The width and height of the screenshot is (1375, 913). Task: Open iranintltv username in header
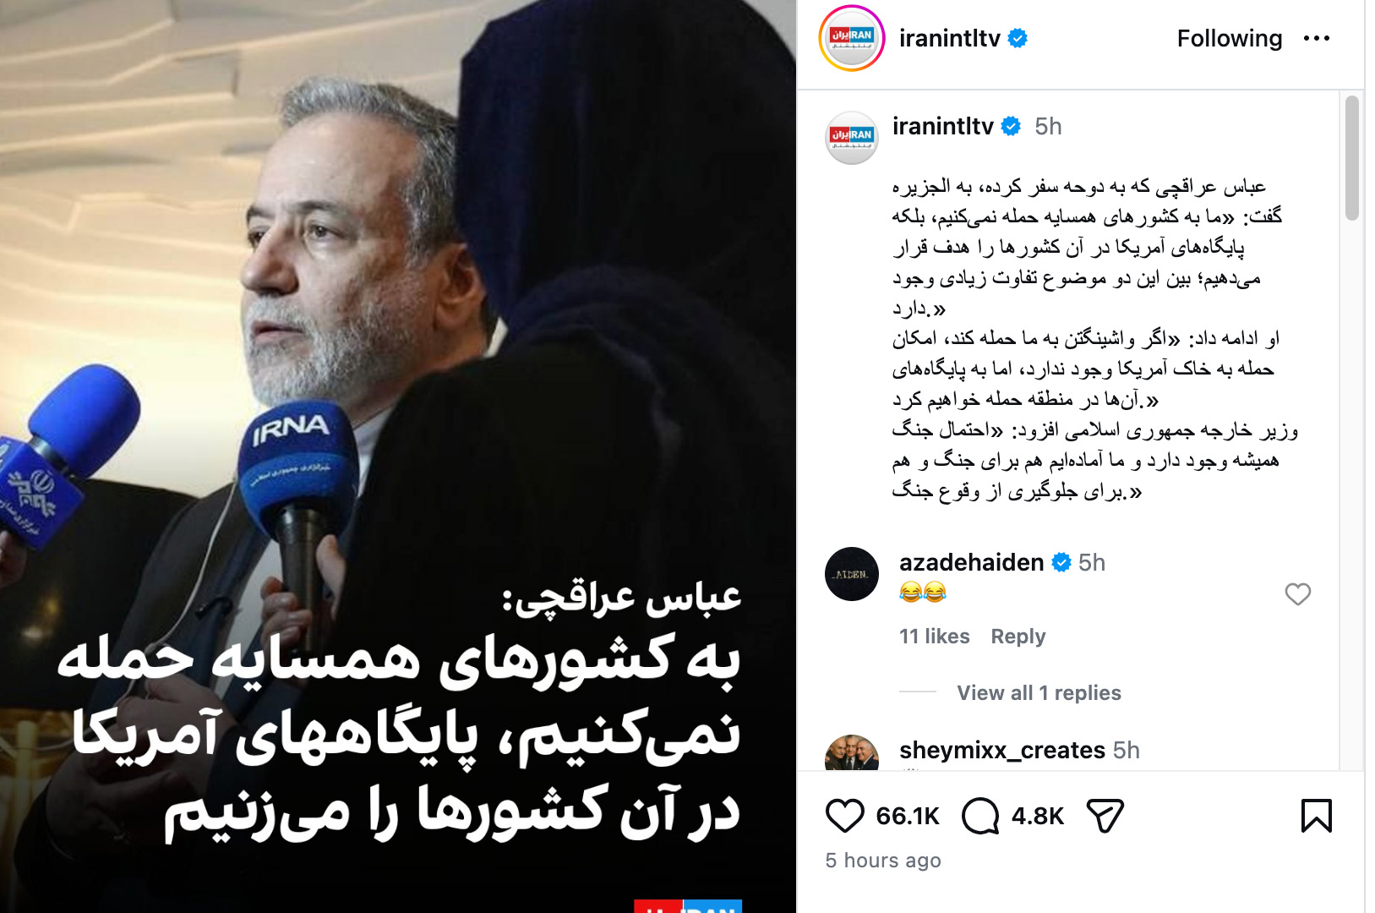(950, 38)
